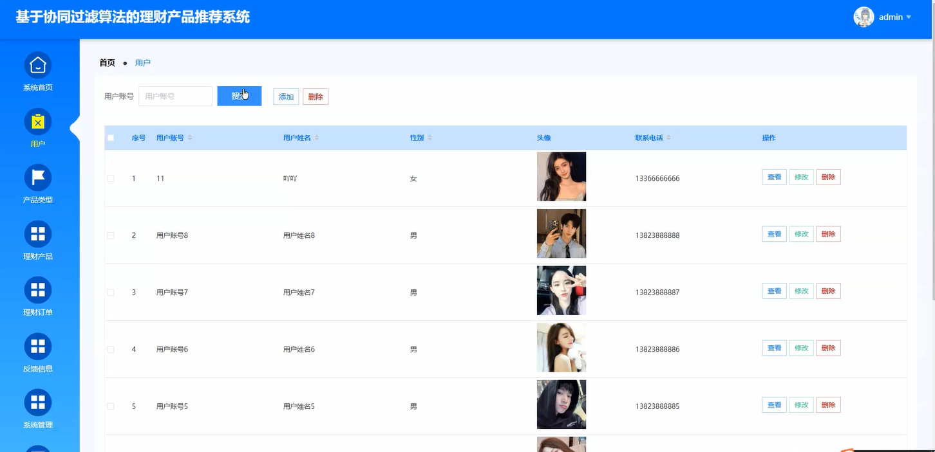Click phone number 13823888885

tap(657, 406)
